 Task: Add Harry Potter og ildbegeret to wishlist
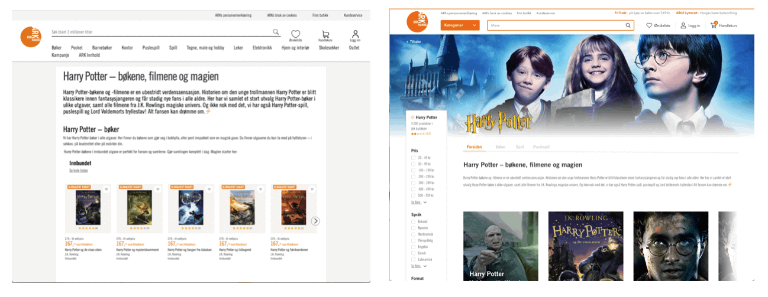click(260, 190)
